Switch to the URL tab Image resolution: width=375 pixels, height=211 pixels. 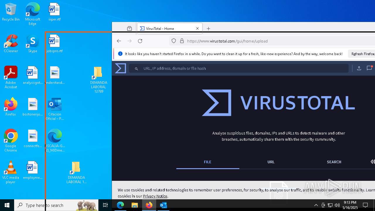coord(271,162)
